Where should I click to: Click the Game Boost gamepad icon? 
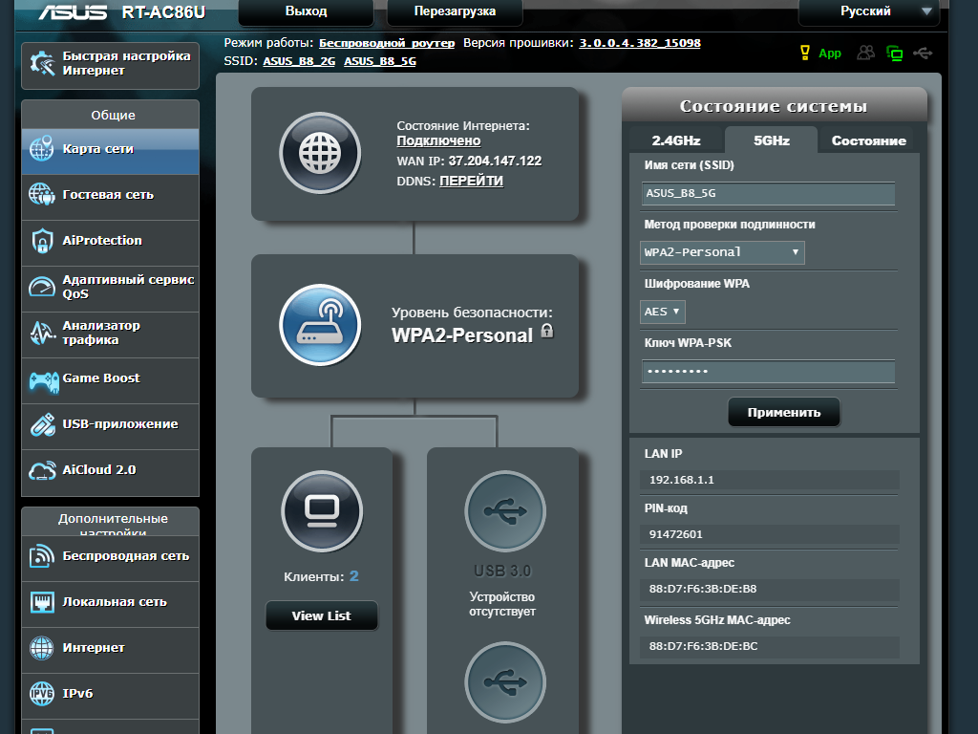(44, 380)
